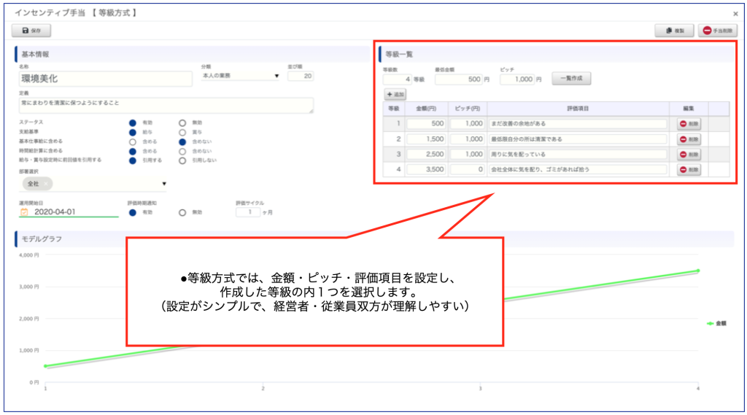Delete grade 2 row with 削除
This screenshot has width=747, height=415.
(689, 139)
